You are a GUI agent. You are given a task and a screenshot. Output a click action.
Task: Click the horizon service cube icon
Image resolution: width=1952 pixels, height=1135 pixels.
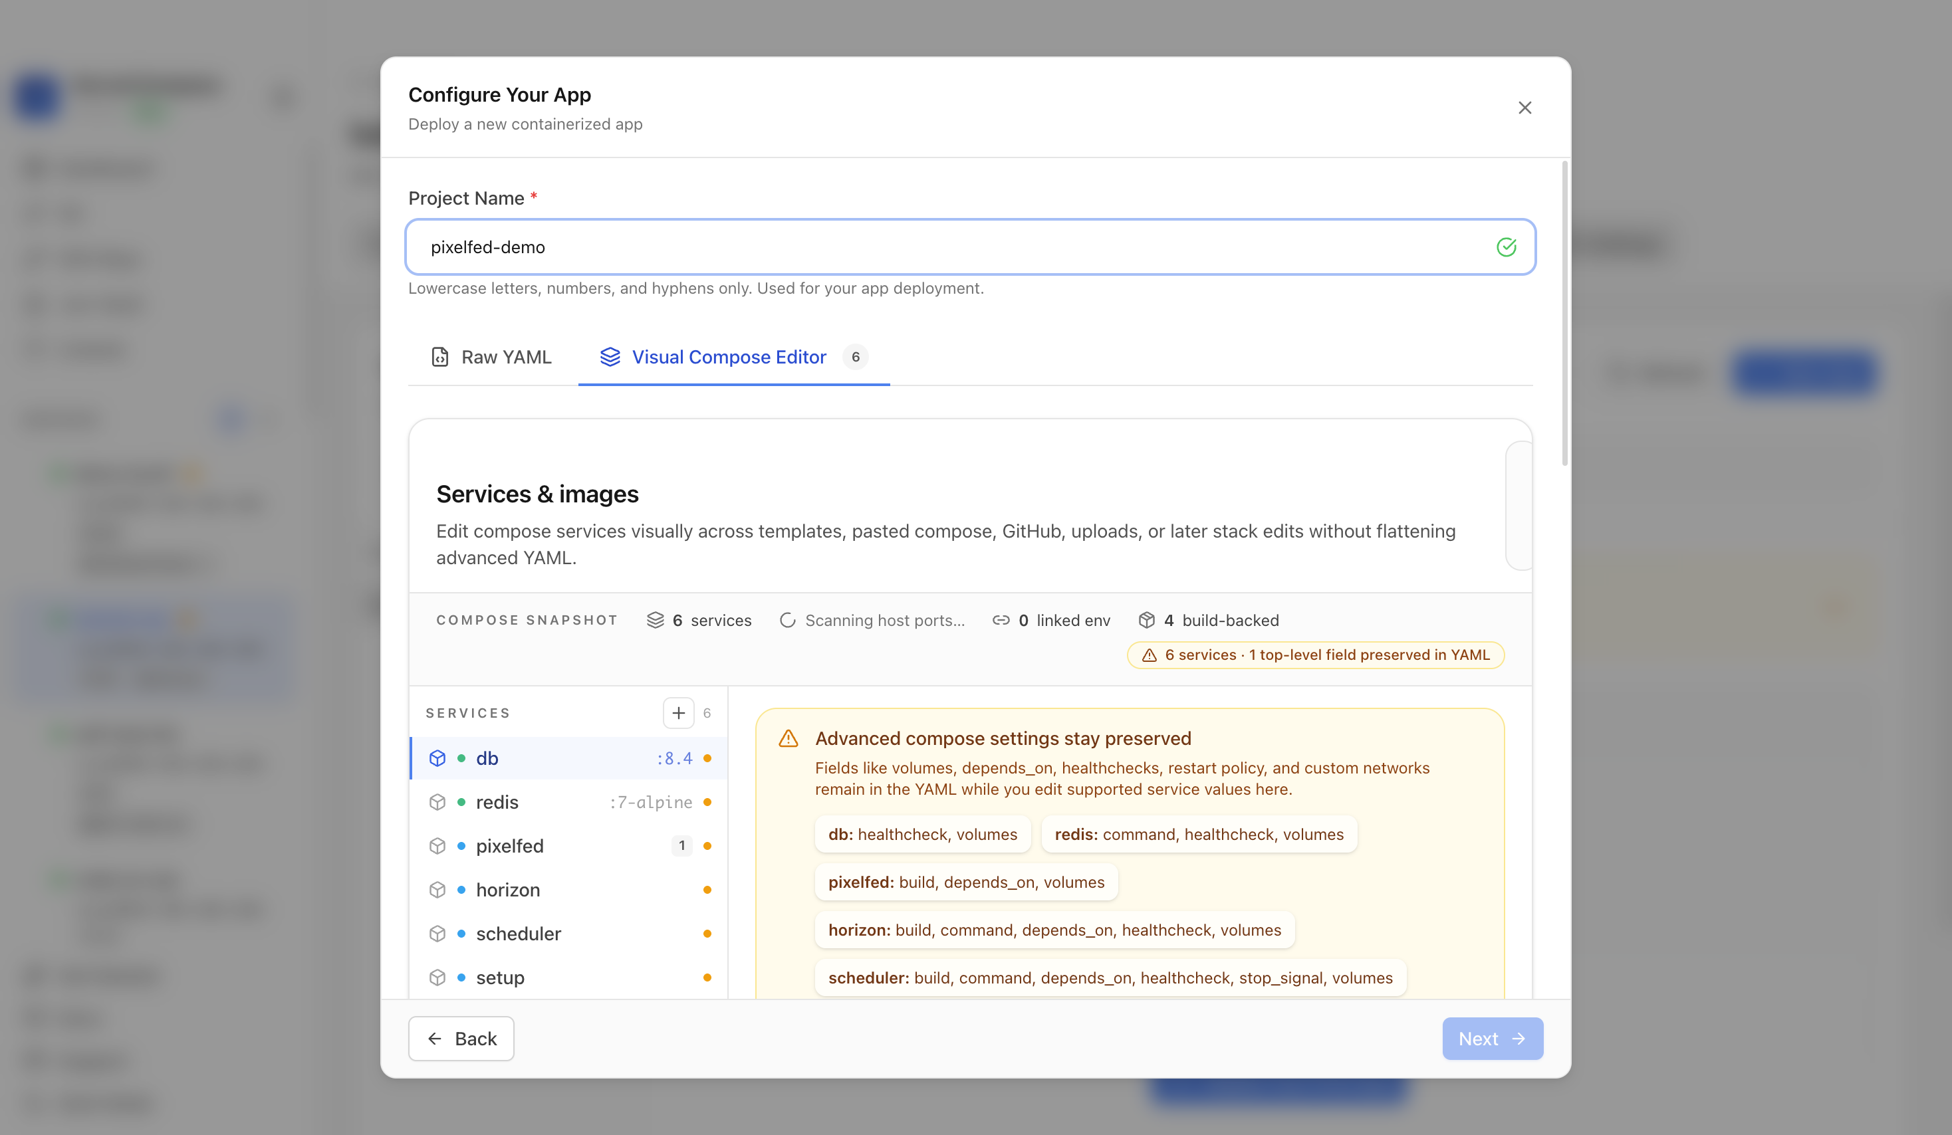tap(437, 890)
